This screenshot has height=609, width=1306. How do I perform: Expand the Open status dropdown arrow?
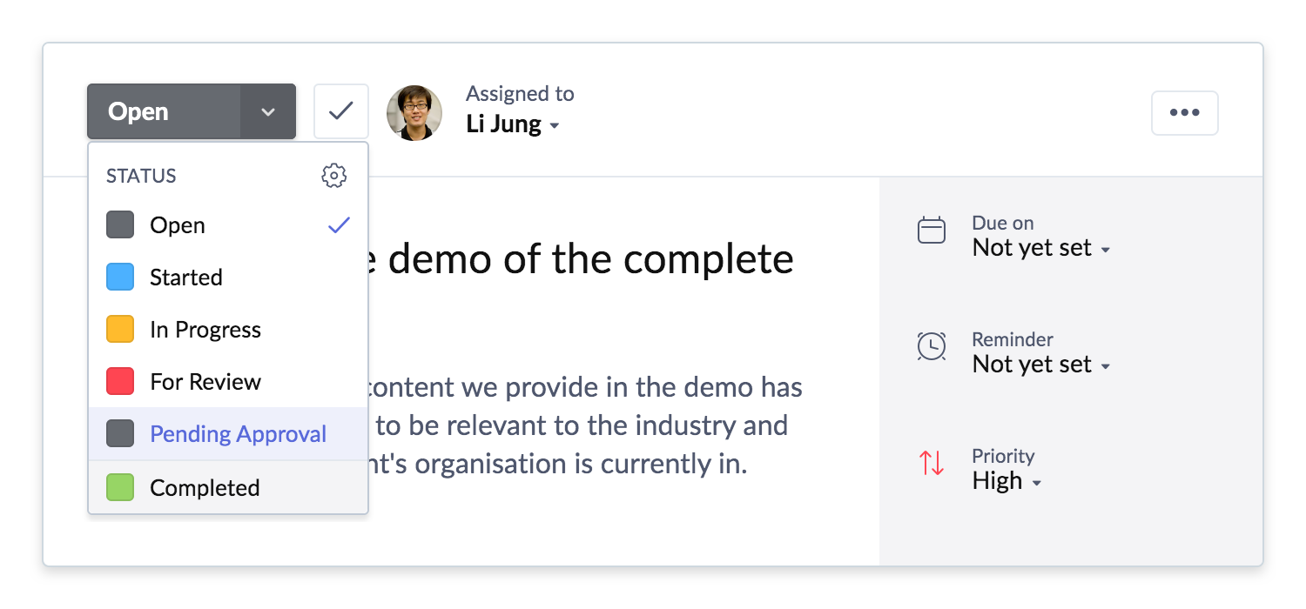coord(268,111)
